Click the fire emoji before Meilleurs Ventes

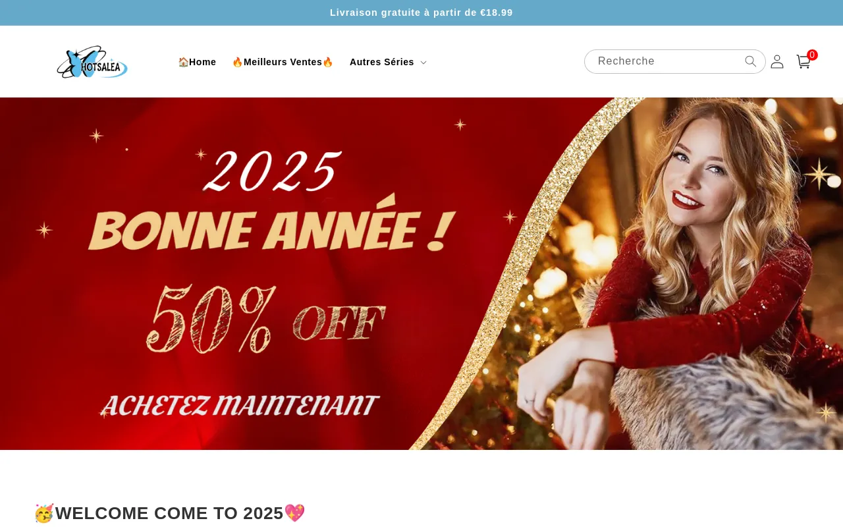coord(238,62)
